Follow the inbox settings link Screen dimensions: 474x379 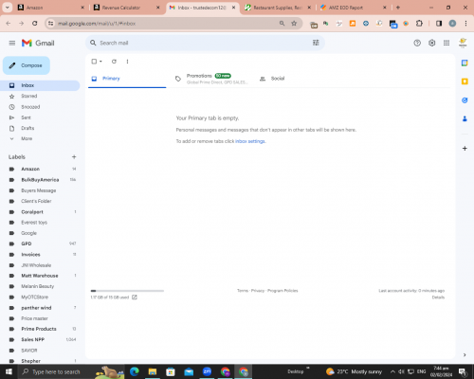pos(250,141)
